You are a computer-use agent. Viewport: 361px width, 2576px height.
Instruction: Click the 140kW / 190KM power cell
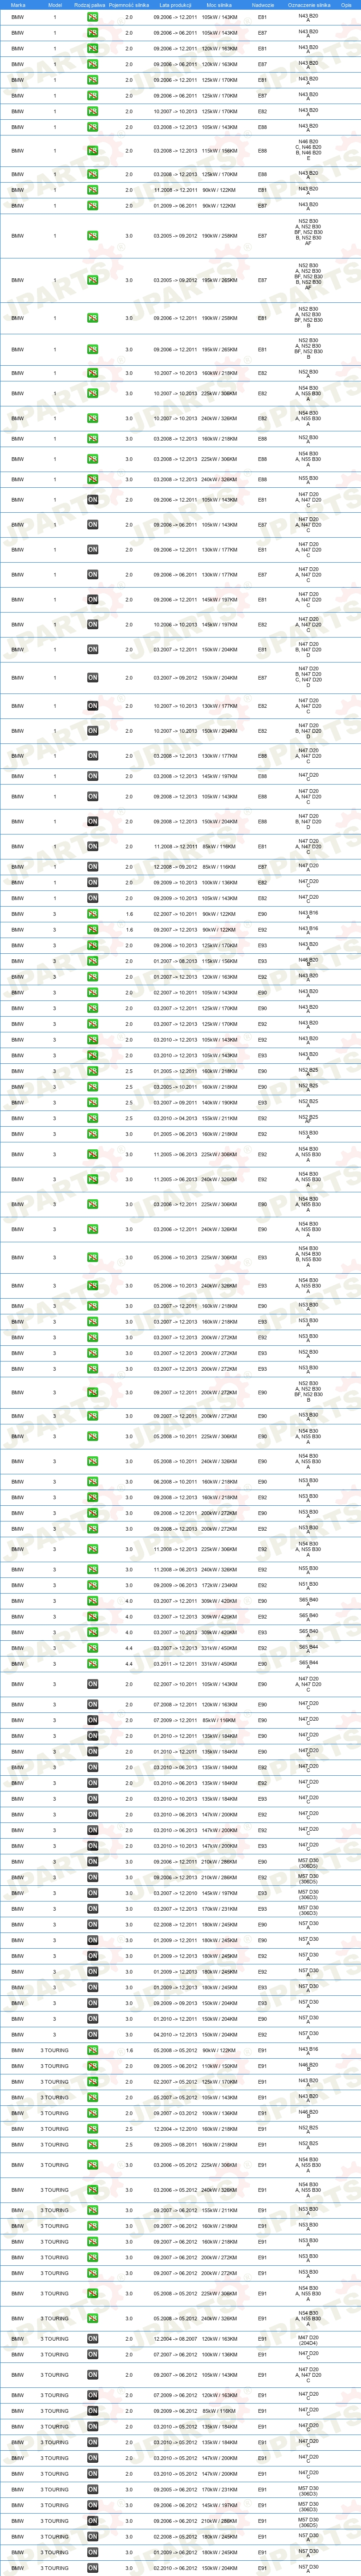pos(219,1102)
